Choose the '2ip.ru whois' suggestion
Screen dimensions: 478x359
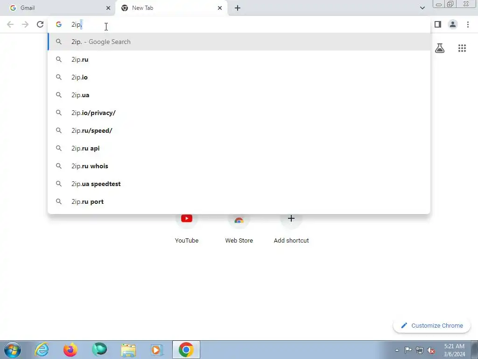[239, 166]
